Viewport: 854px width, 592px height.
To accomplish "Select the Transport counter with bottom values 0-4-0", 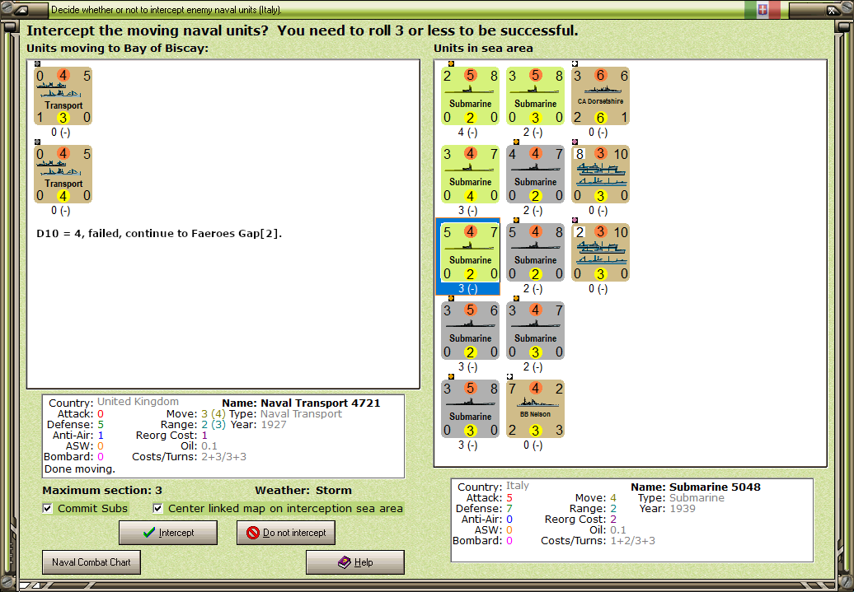I will (x=63, y=174).
